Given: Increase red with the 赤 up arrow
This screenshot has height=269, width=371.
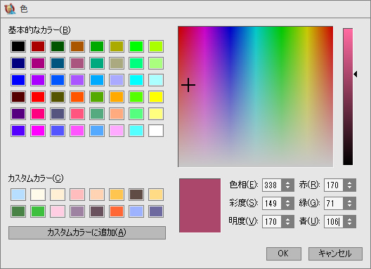Looking at the screenshot, I should point(349,183).
